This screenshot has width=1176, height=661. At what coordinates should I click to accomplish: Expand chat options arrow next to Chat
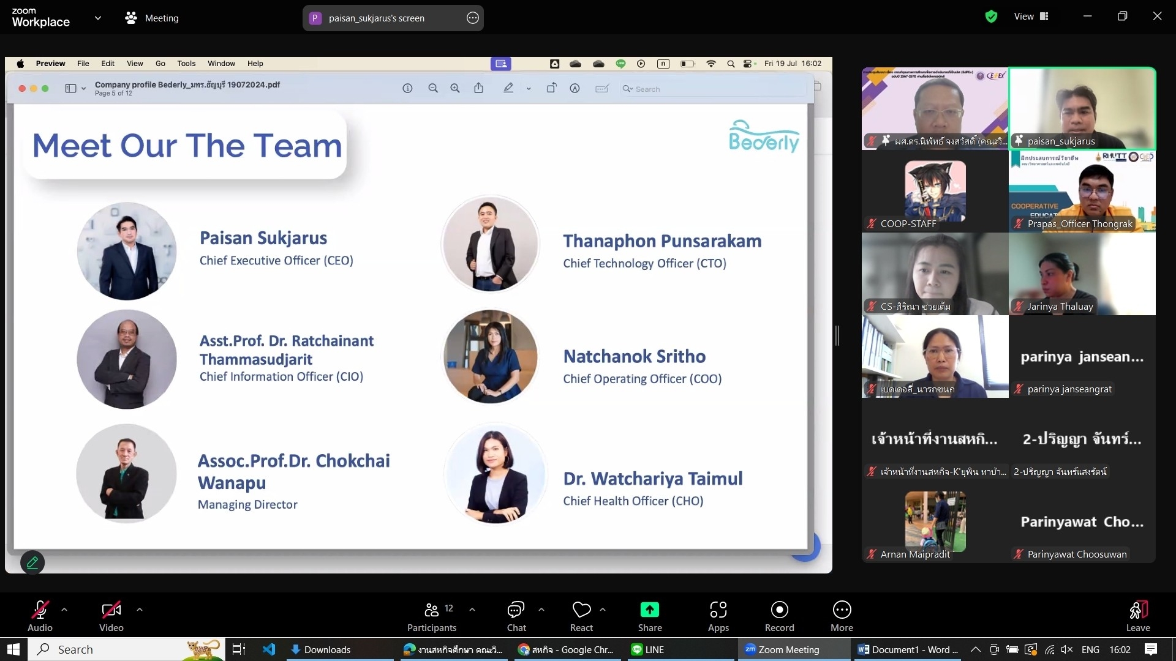pos(541,610)
